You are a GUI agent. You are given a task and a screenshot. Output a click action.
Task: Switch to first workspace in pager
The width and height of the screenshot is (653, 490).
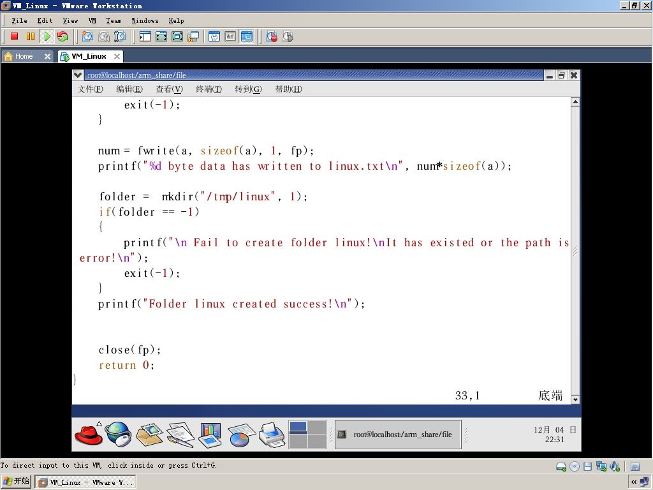298,427
